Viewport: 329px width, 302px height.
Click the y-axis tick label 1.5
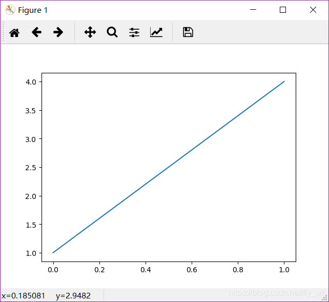pyautogui.click(x=31, y=225)
